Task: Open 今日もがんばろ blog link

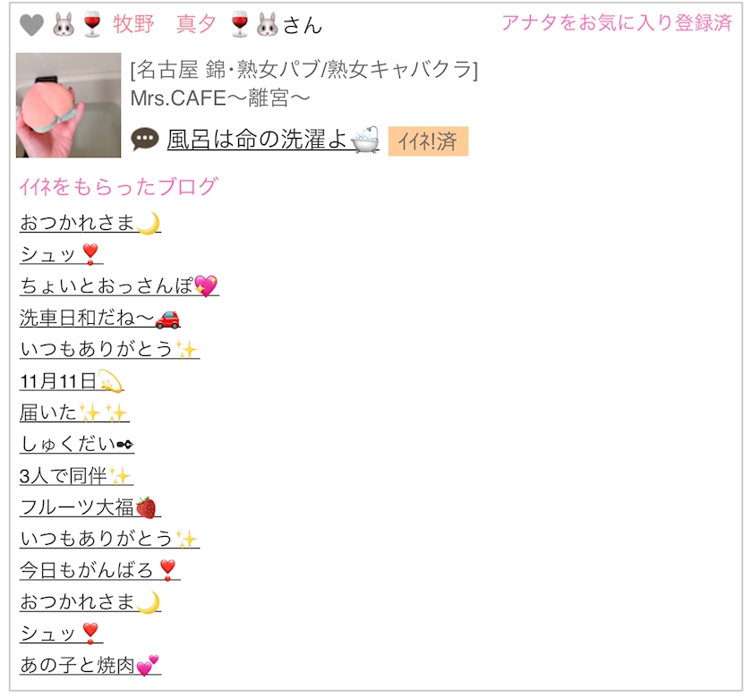Action: [x=99, y=570]
